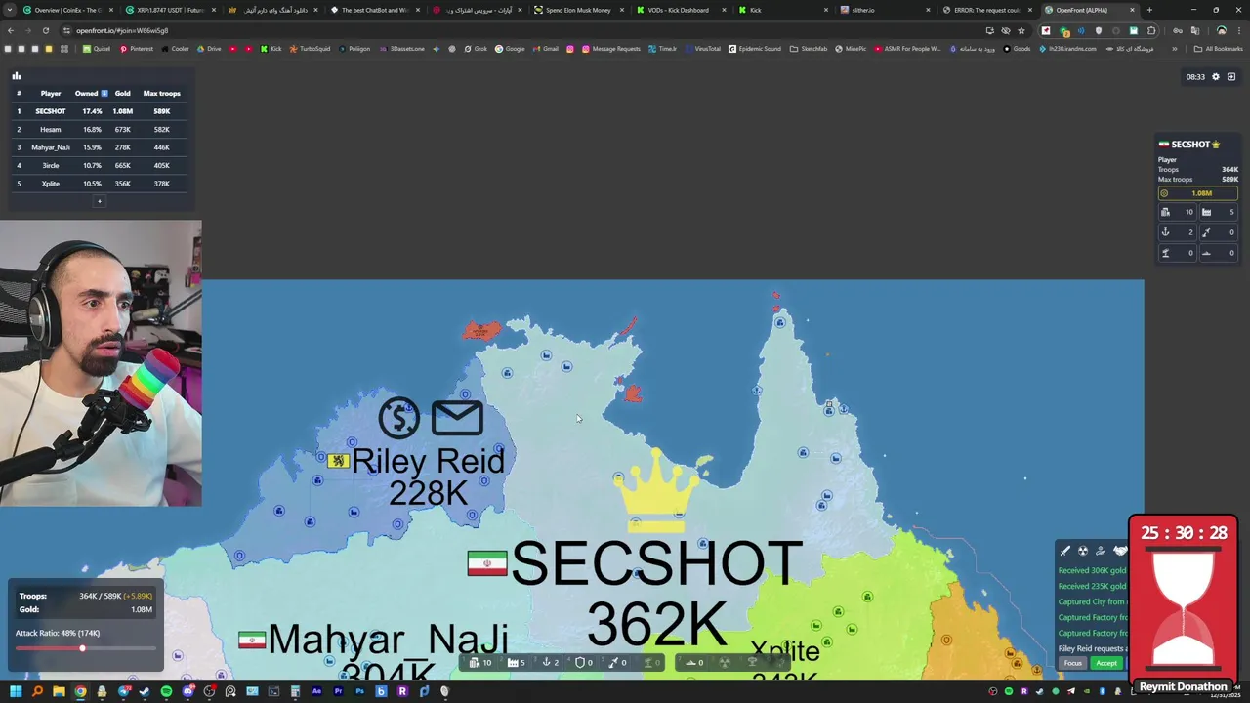Click the donathon hourglass timer widget
The image size is (1250, 703).
[1184, 604]
